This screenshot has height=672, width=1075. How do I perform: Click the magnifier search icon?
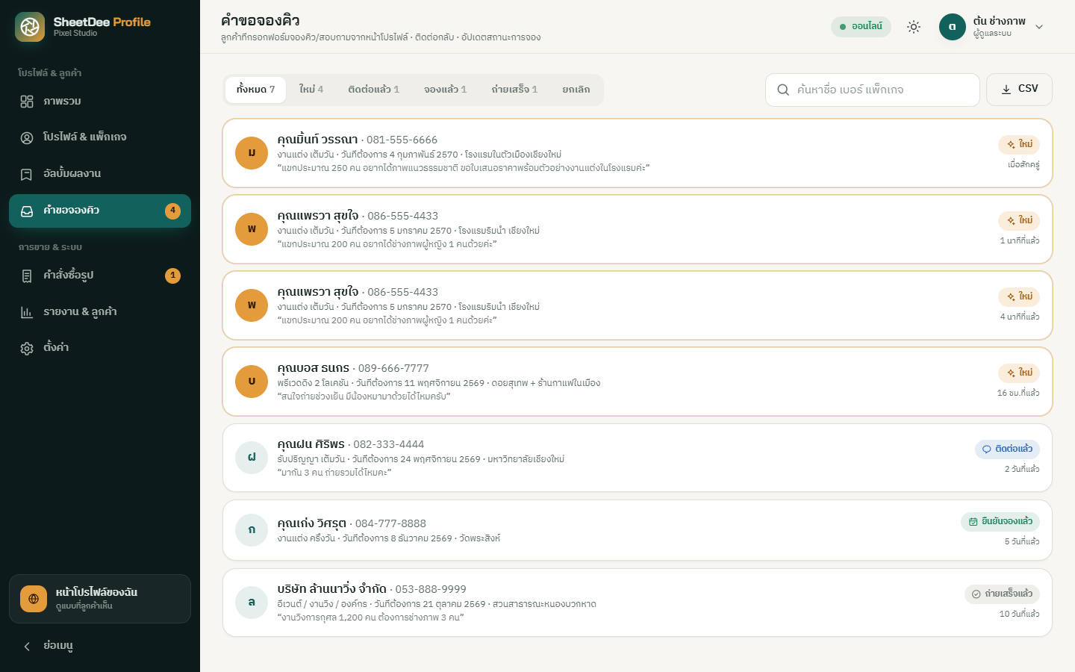click(783, 90)
